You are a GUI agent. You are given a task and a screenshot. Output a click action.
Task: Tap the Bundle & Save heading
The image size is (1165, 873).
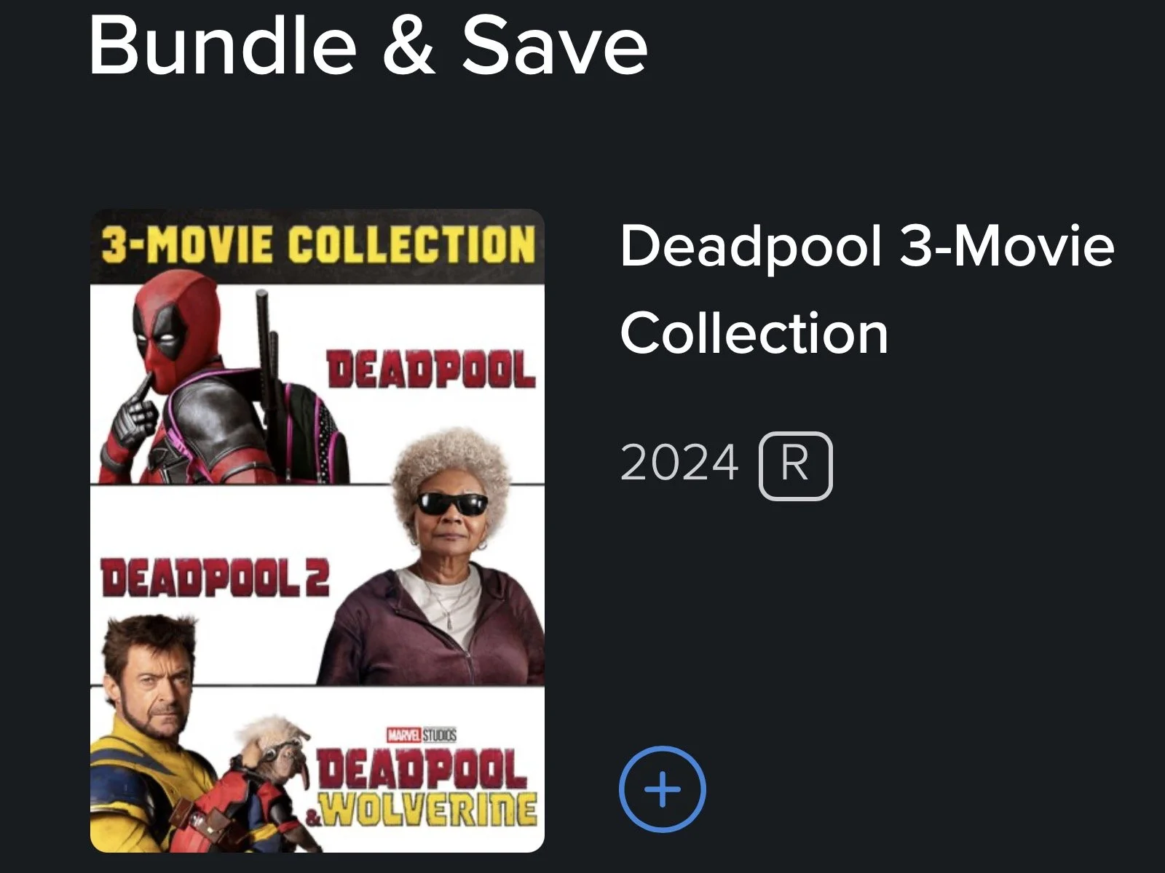click(368, 45)
